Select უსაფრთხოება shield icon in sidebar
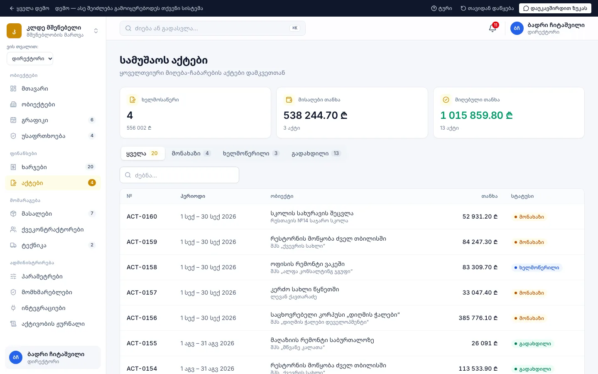598x374 pixels. tap(13, 136)
